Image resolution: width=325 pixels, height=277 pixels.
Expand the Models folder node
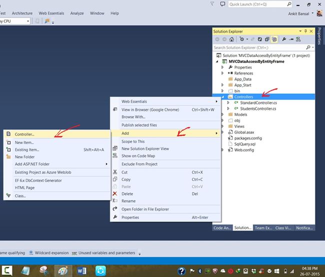tap(223, 114)
